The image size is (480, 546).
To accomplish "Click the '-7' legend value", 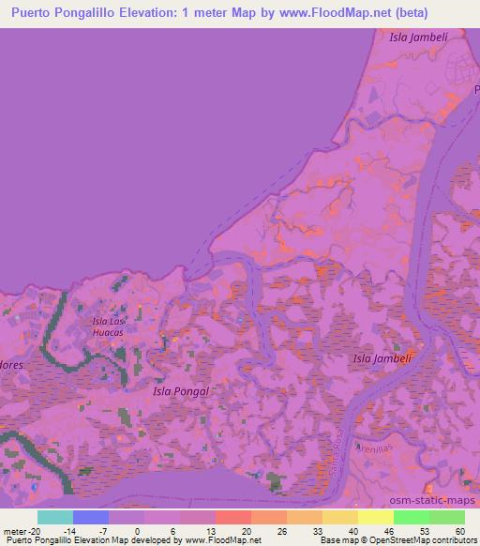I will [x=103, y=532].
